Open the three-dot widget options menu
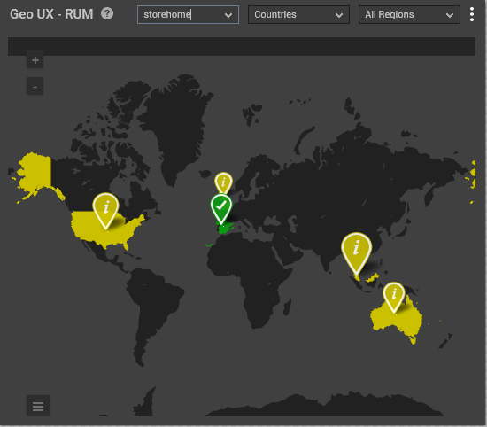 (x=471, y=14)
